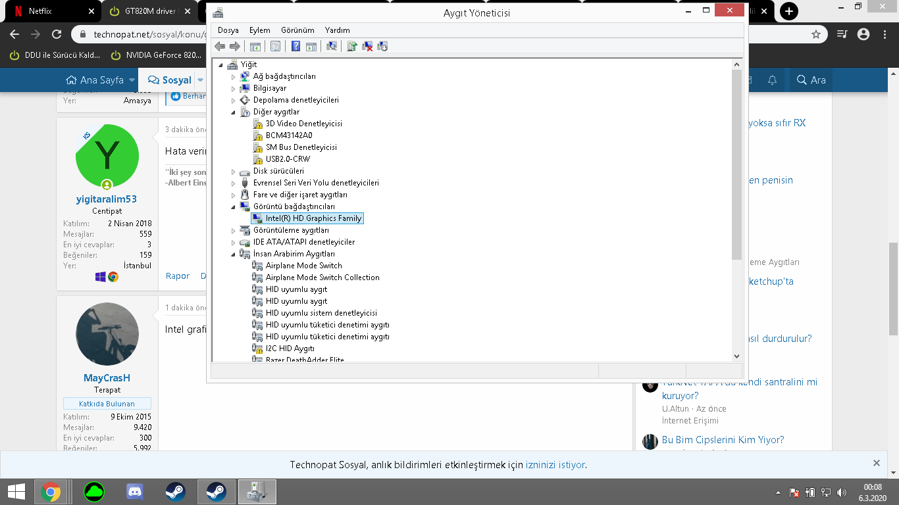
Task: Toggle the action pane toolbar icon
Action: 311,46
